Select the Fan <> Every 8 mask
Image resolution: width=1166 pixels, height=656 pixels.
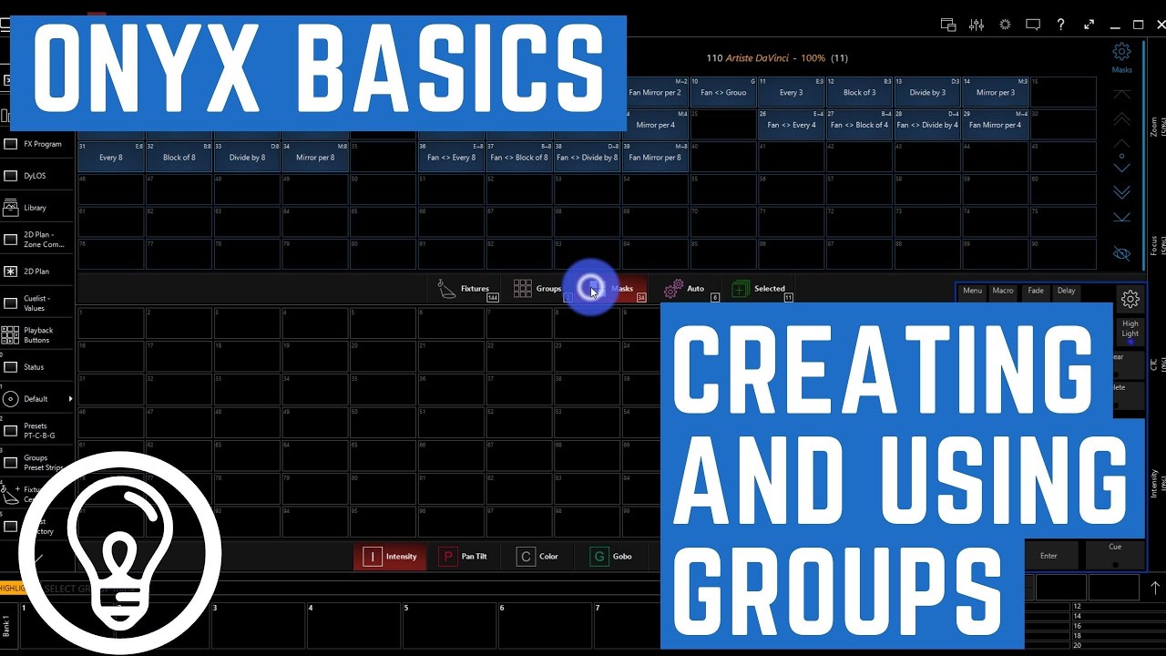tap(451, 157)
